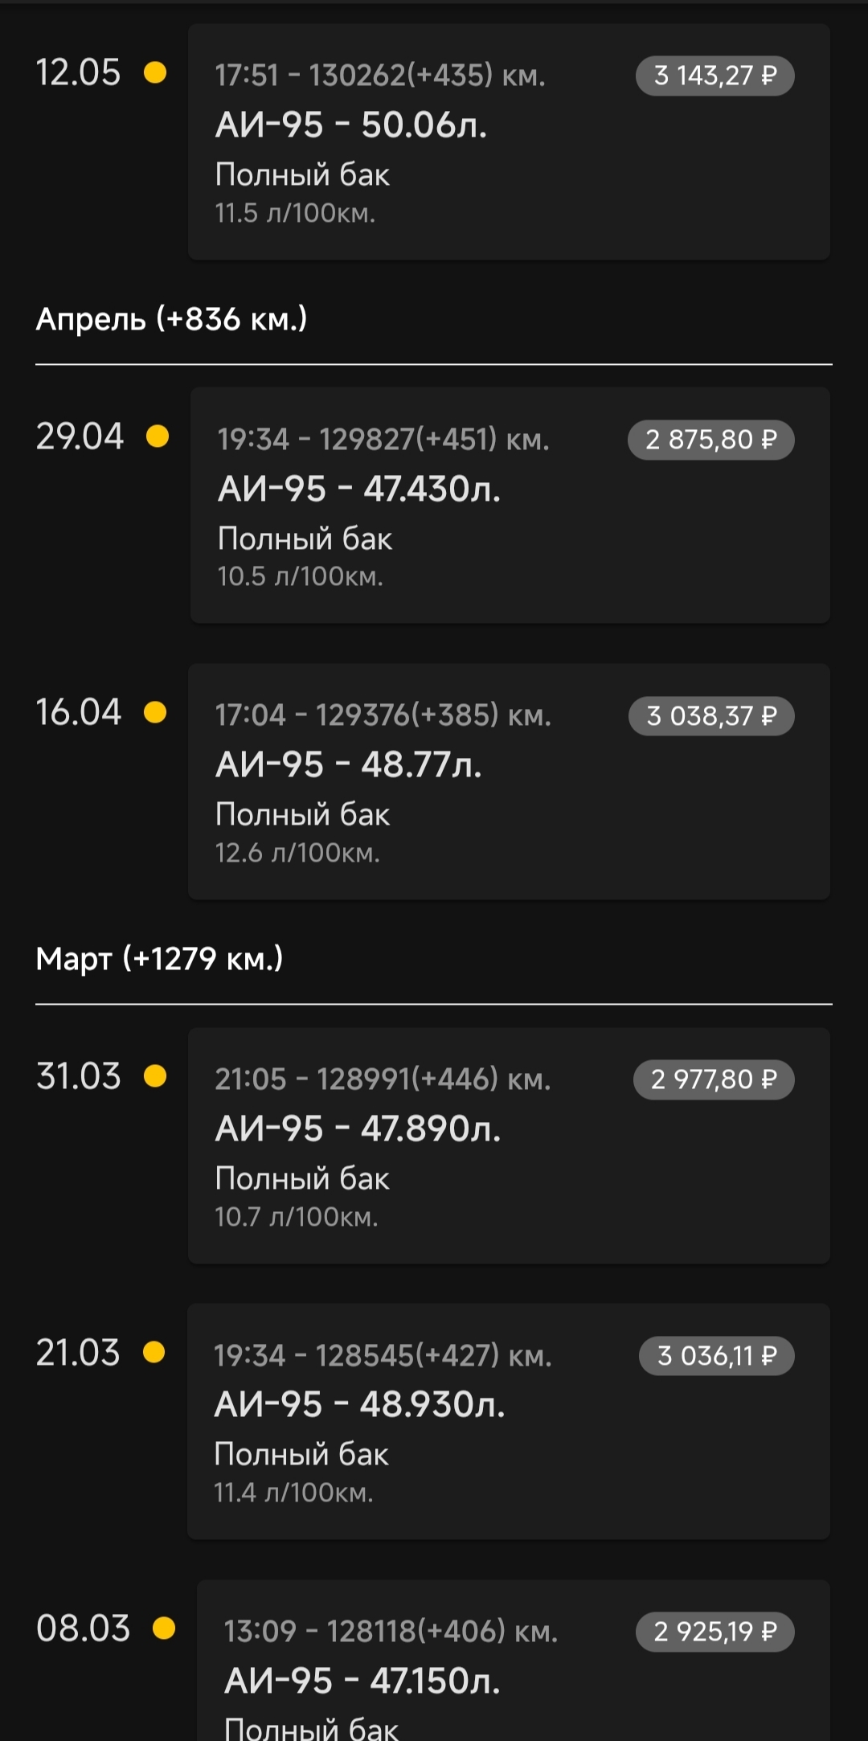
Task: Tap the 2 977,80 ₽ price badge
Action: pos(714,1079)
